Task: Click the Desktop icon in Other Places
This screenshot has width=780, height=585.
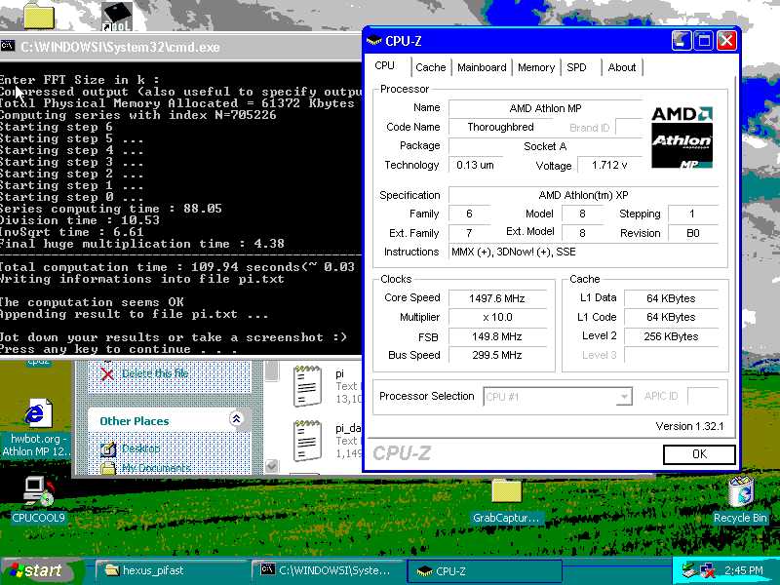Action: [108, 449]
